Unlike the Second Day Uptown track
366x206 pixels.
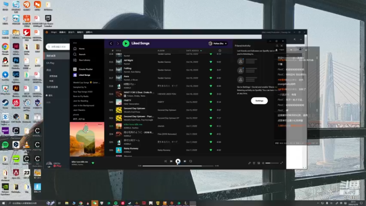[x=211, y=110]
